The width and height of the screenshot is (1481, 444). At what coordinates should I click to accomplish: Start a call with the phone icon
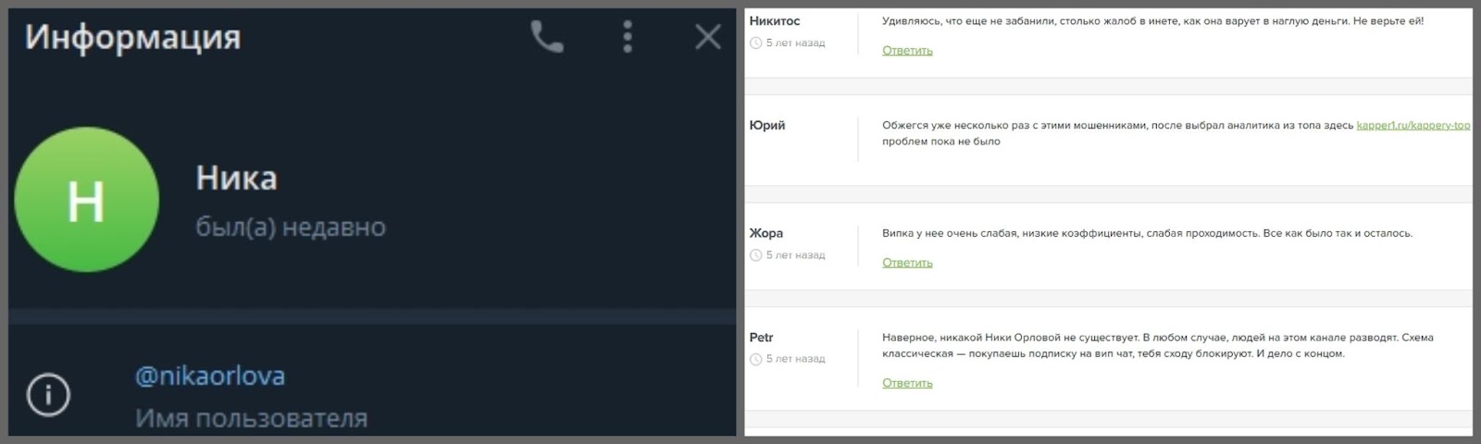click(547, 37)
